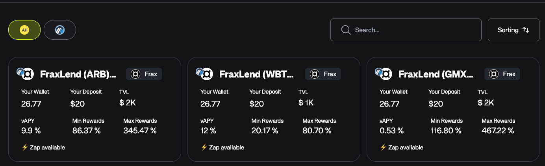The width and height of the screenshot is (545, 166).
Task: Click the Frax badge on ARB card
Action: click(x=144, y=74)
